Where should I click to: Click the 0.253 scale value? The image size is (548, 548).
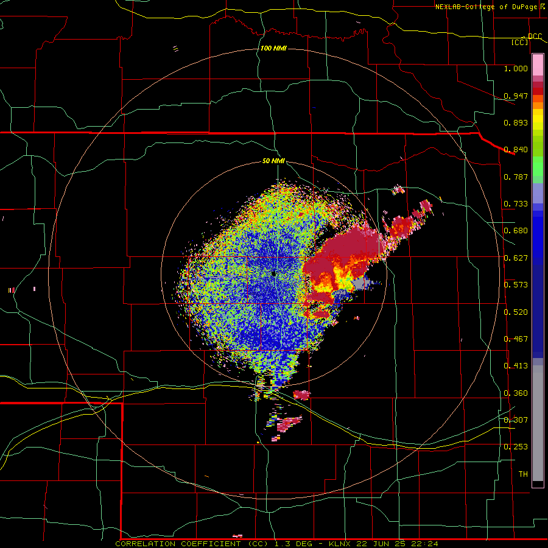pos(516,447)
